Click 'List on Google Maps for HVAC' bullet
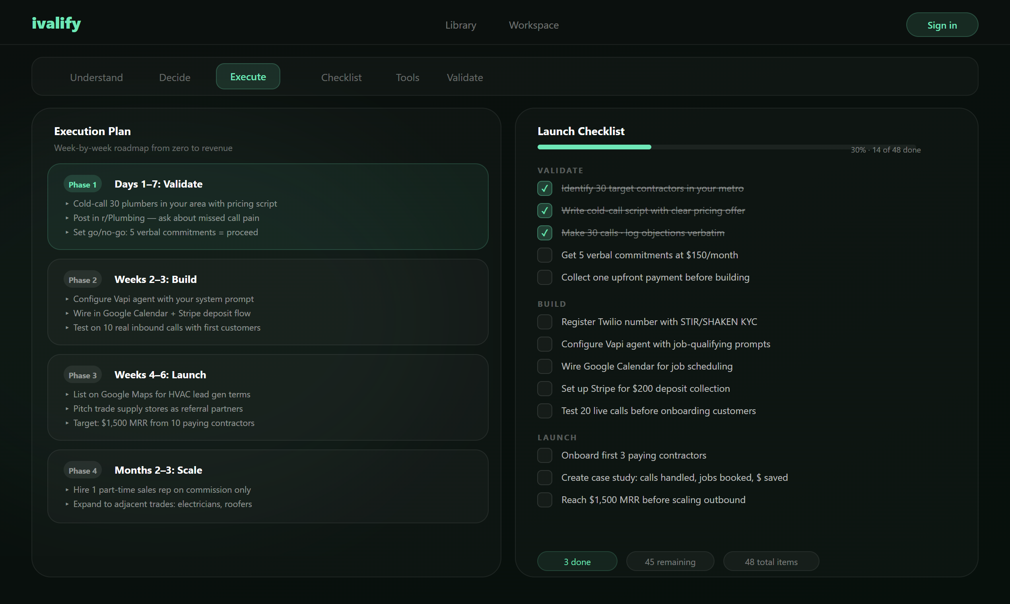 pos(162,395)
